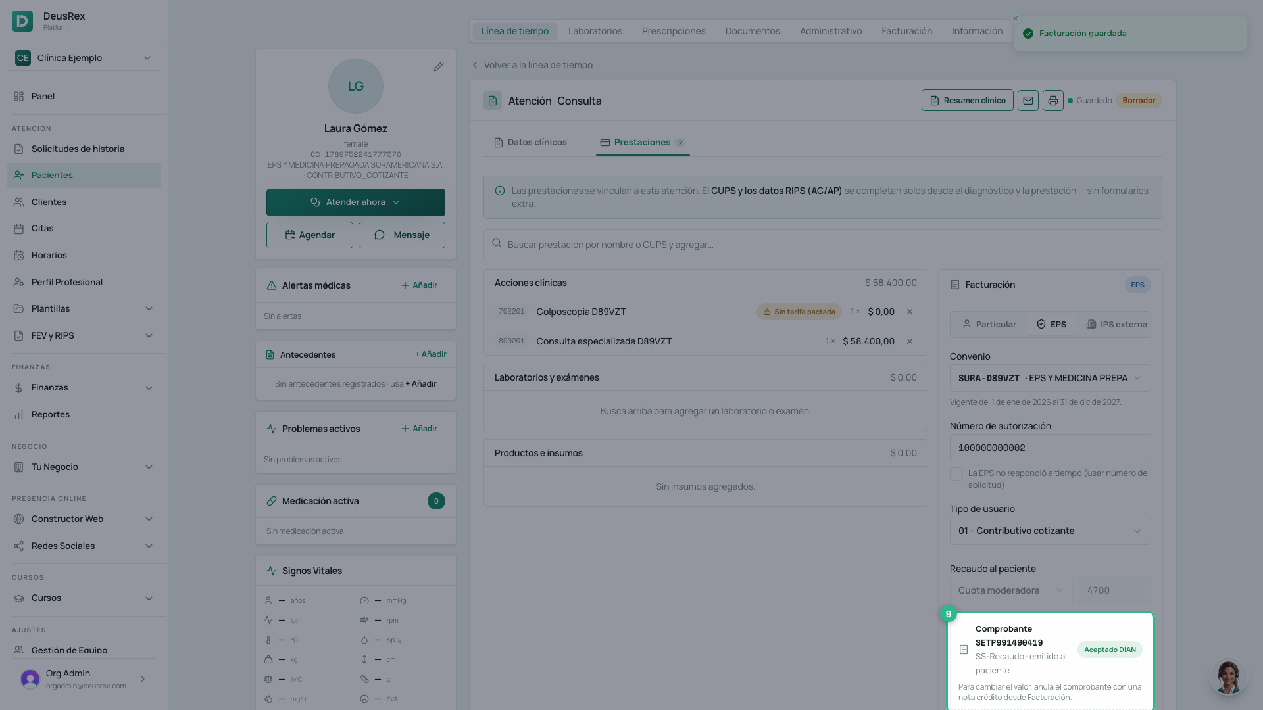Viewport: 1263px width, 710px height.
Task: Expand FEV y RIPS menu
Action: 84,335
